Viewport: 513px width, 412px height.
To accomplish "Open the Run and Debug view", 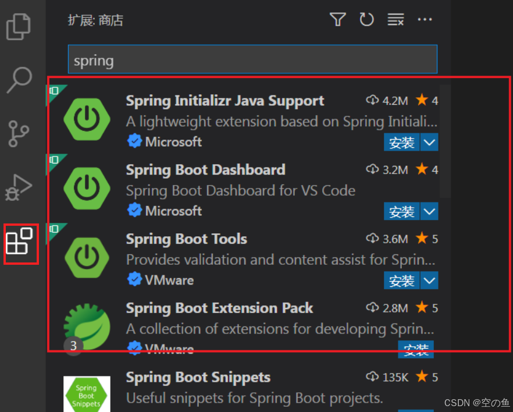I will (x=19, y=187).
